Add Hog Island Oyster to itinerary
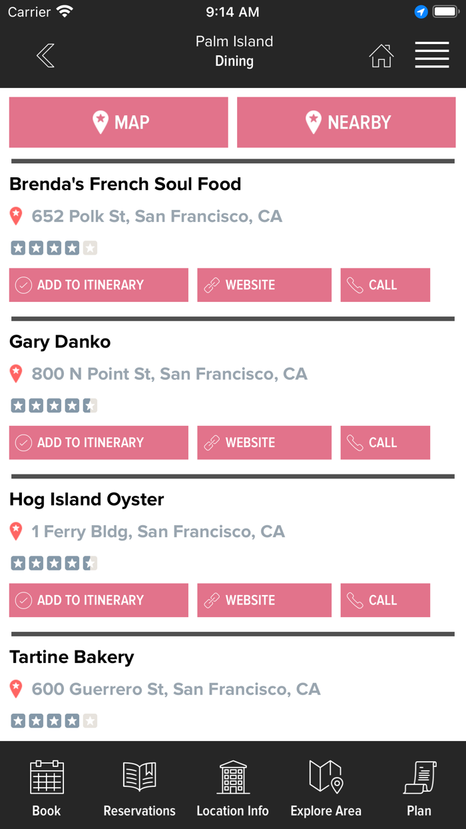The width and height of the screenshot is (466, 829). (99, 600)
